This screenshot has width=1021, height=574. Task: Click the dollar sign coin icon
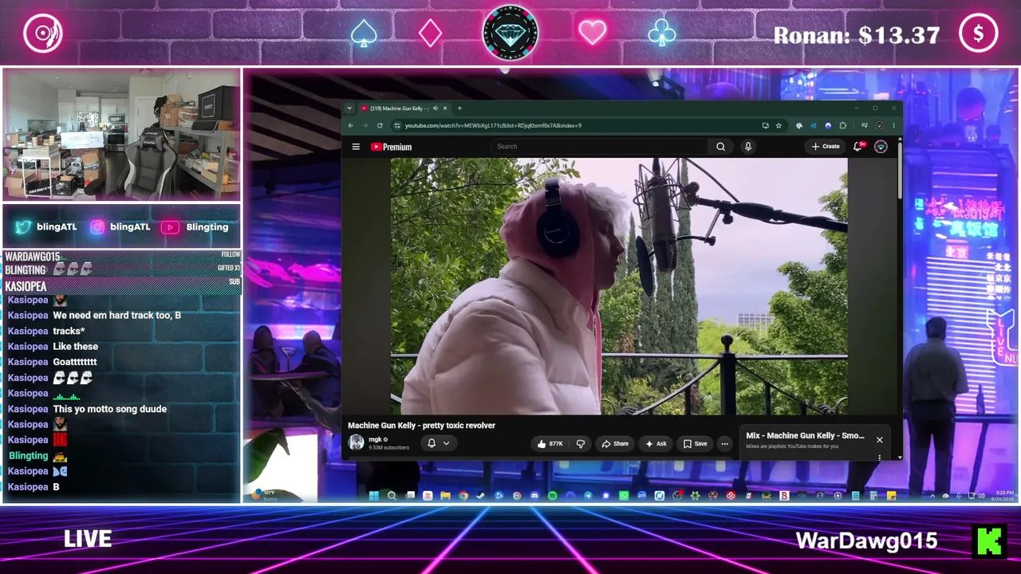pyautogui.click(x=979, y=33)
